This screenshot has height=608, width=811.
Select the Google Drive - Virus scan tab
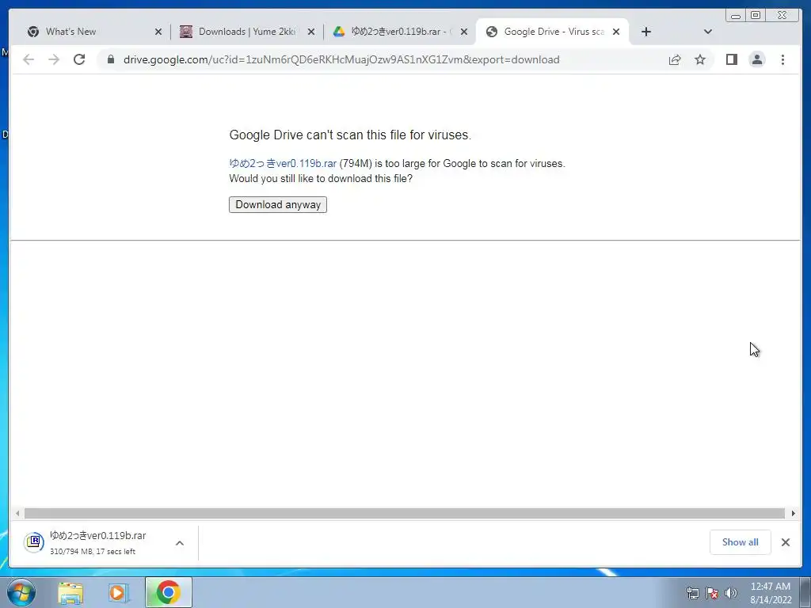point(552,32)
